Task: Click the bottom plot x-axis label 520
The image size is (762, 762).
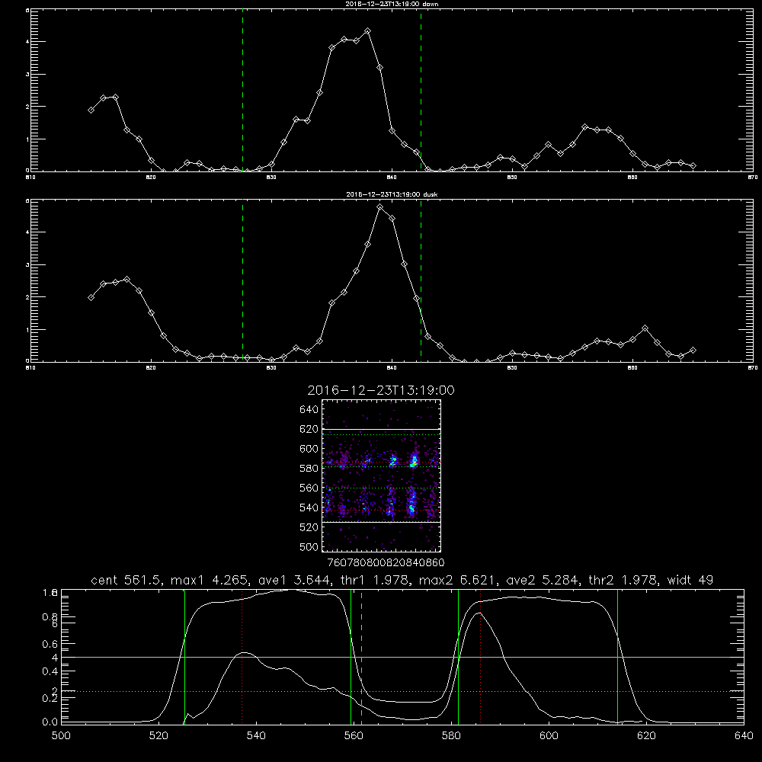Action: (x=158, y=735)
